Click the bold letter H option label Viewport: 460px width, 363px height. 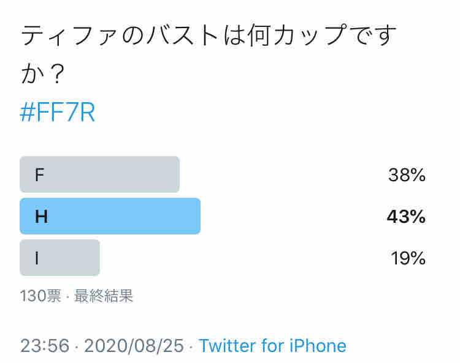(41, 217)
